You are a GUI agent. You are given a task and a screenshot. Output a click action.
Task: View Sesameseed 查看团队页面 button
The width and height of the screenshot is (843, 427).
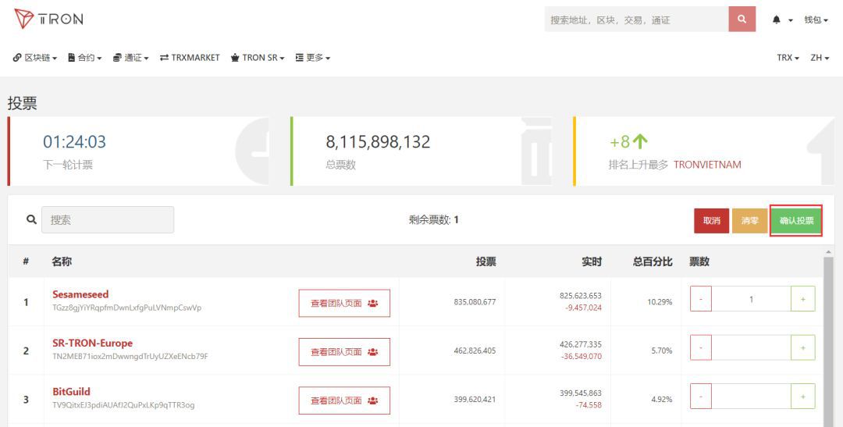(x=344, y=304)
